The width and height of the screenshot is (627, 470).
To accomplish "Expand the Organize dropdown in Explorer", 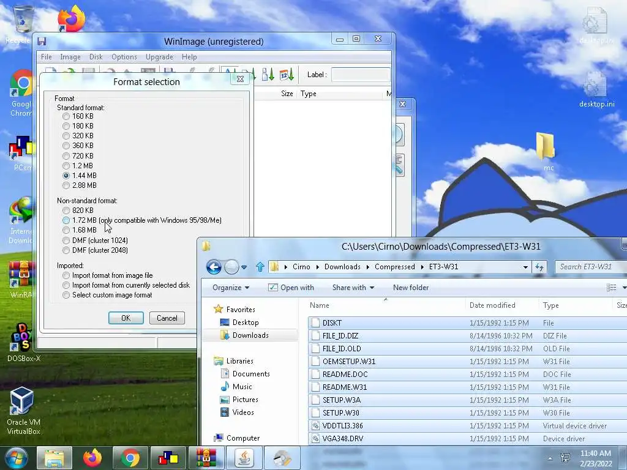I will click(231, 288).
